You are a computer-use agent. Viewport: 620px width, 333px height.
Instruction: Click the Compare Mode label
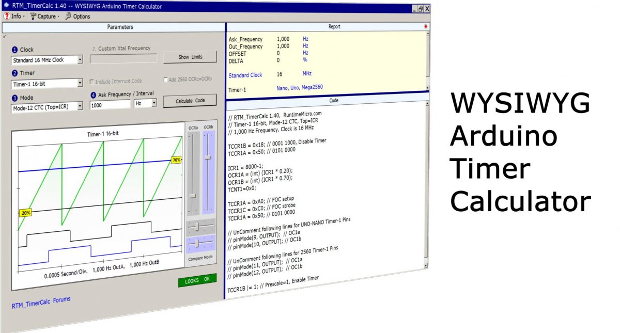click(x=200, y=257)
